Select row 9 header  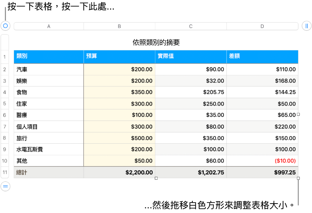(x=5, y=149)
